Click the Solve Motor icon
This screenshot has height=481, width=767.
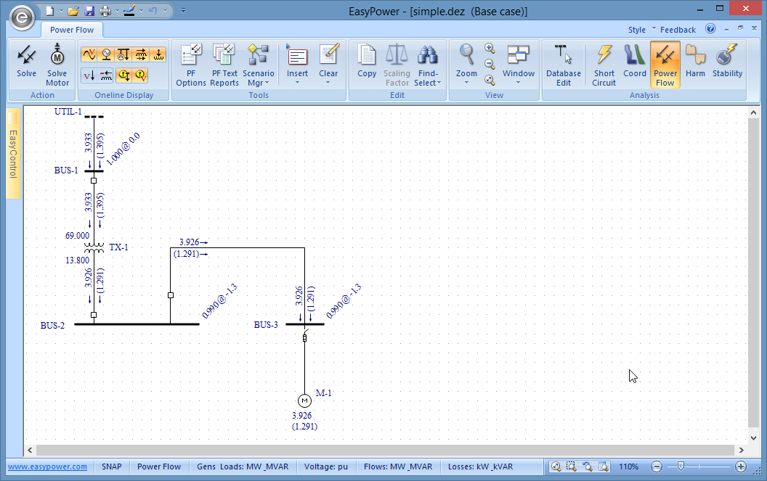57,63
